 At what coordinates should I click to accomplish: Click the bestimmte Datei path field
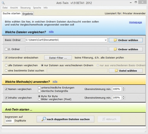tap(77, 70)
